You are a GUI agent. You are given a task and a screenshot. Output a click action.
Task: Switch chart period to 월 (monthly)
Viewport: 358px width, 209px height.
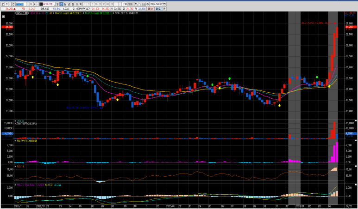coord(65,4)
